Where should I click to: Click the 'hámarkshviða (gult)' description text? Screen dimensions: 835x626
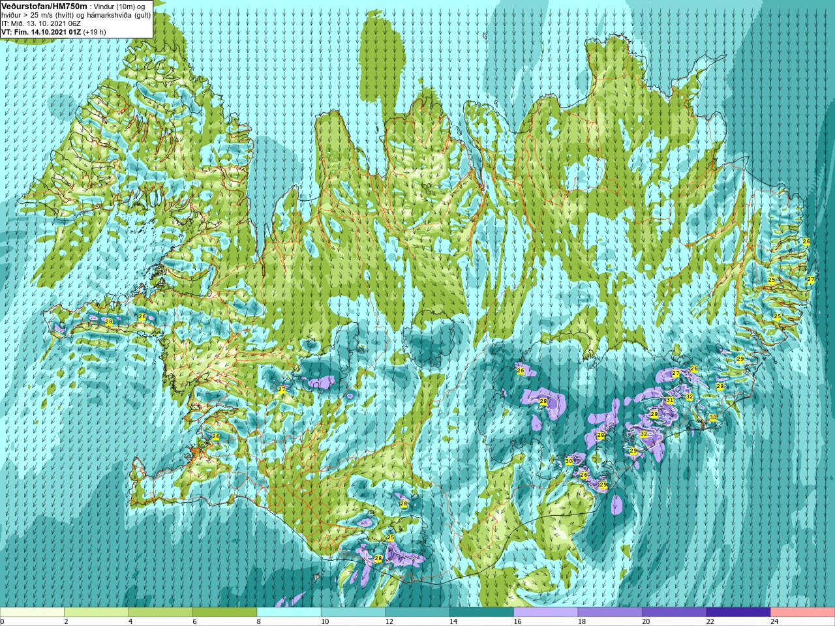118,15
